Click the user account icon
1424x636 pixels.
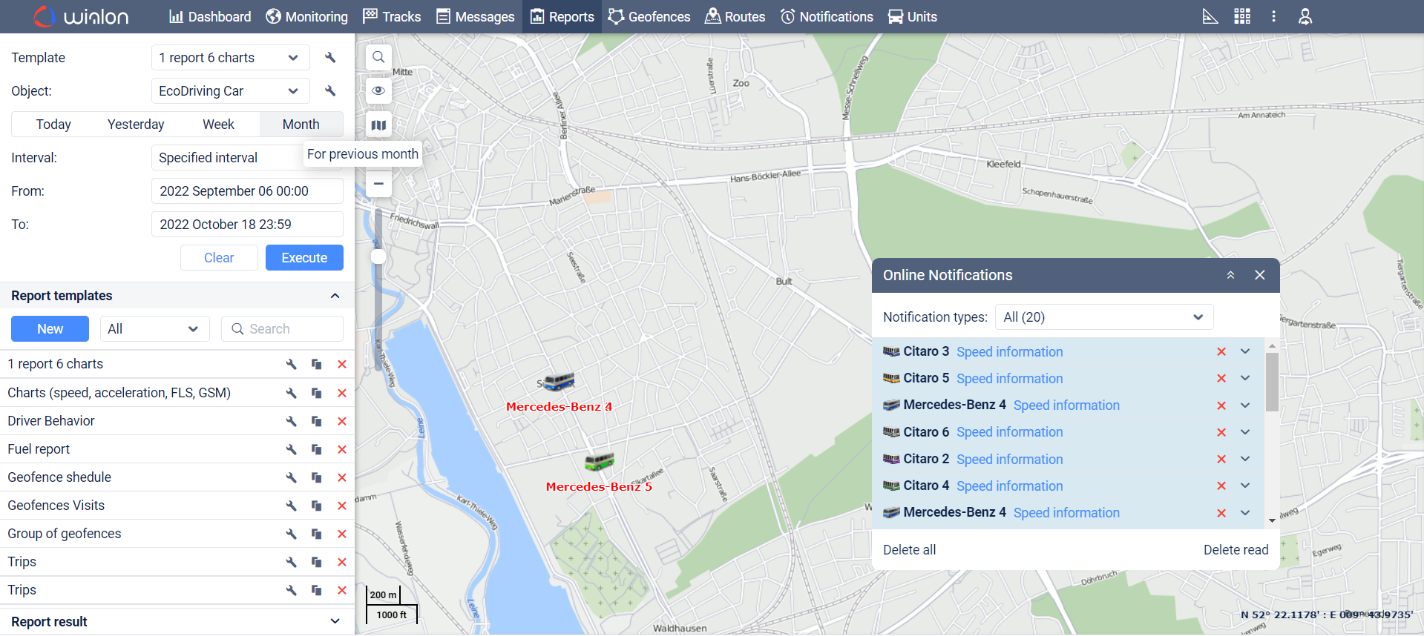[1305, 16]
